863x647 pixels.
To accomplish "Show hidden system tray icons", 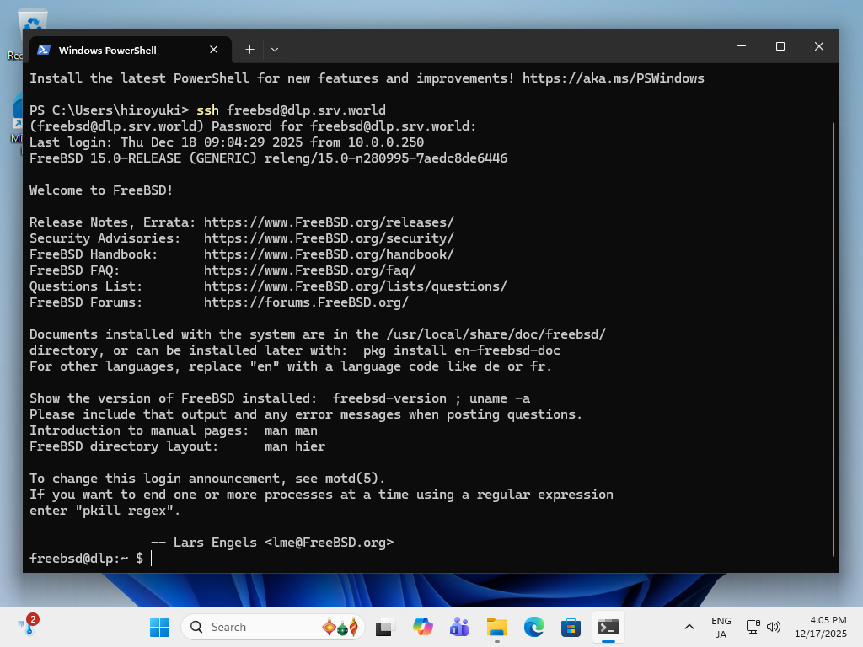I will click(x=689, y=627).
